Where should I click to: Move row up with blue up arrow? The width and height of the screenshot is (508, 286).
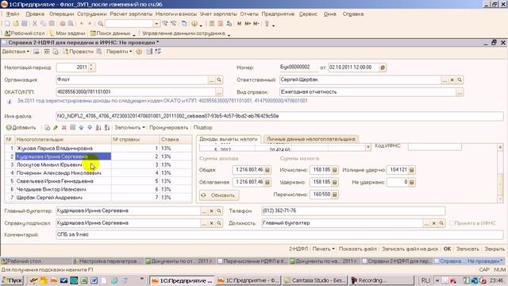[x=81, y=128]
